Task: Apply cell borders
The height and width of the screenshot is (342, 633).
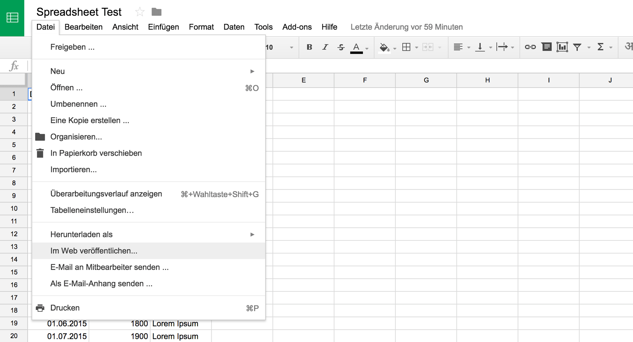Action: (x=406, y=47)
